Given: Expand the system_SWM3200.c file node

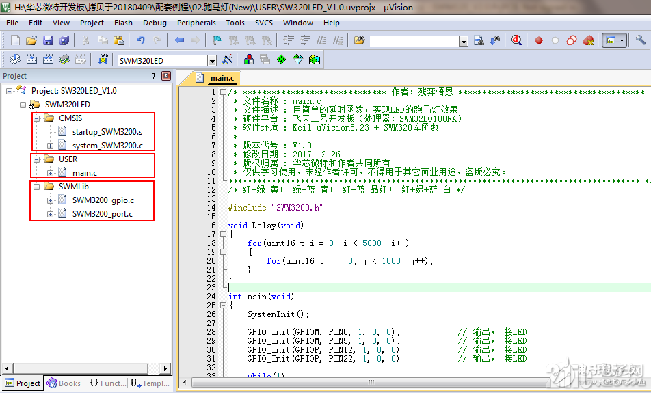Looking at the screenshot, I should click(x=50, y=146).
